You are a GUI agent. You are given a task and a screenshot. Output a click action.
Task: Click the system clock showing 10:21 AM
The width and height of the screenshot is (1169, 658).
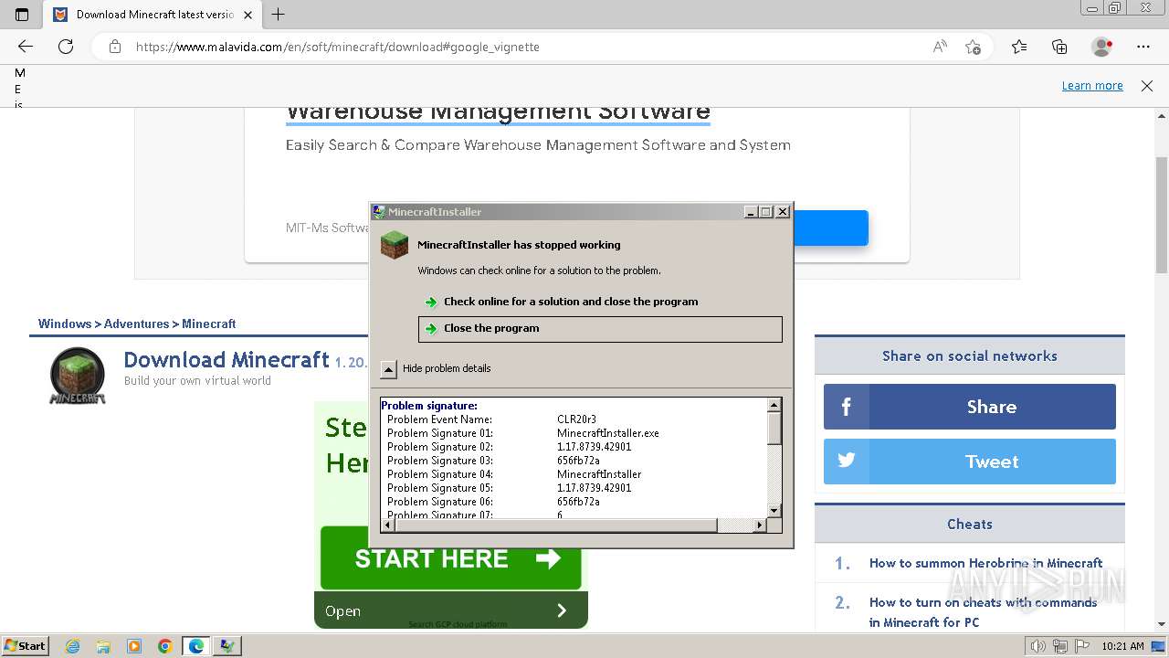(1122, 646)
